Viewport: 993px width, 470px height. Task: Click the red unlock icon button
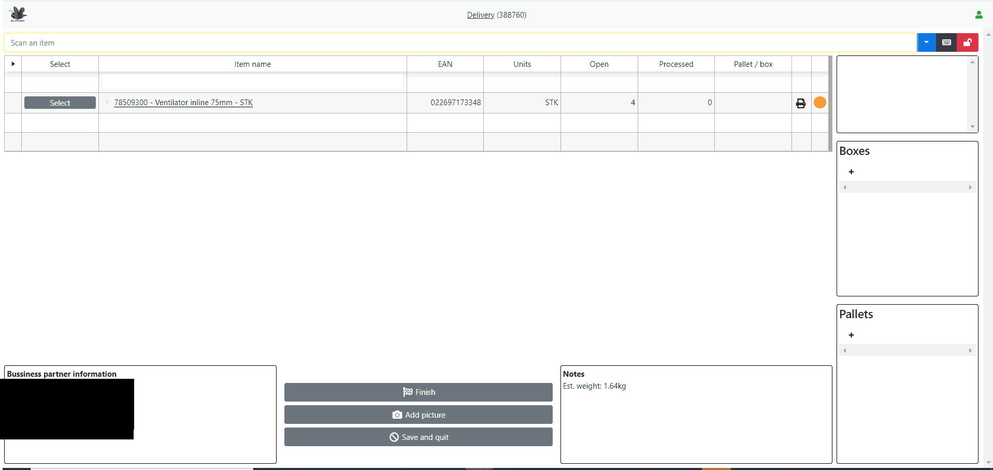967,42
